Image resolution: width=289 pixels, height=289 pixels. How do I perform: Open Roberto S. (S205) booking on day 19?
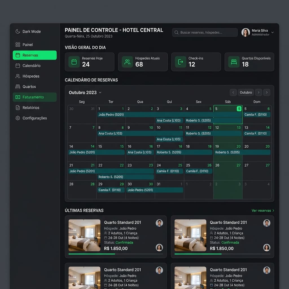pos(242,152)
